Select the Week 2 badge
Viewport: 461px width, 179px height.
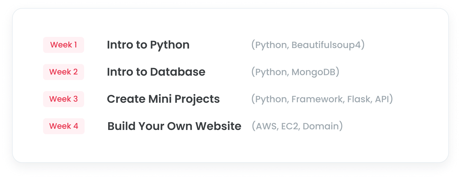coord(63,72)
